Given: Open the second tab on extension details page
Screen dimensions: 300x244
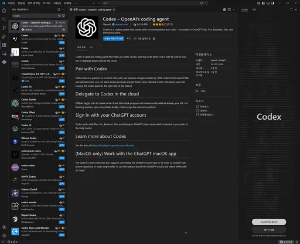Looking at the screenshot, I should (91, 48).
